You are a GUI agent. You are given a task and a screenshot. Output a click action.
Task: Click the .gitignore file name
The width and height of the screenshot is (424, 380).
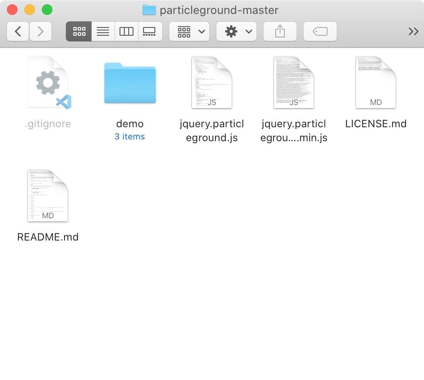tap(48, 124)
